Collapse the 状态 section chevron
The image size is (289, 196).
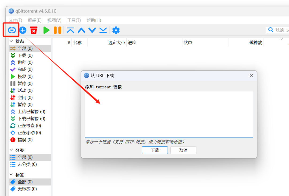(11, 41)
